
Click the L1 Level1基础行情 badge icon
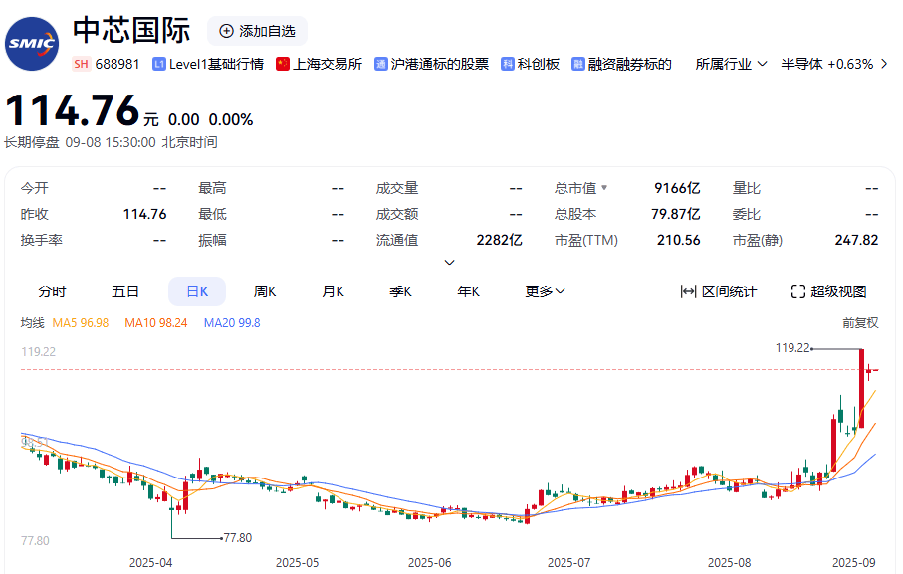[159, 64]
